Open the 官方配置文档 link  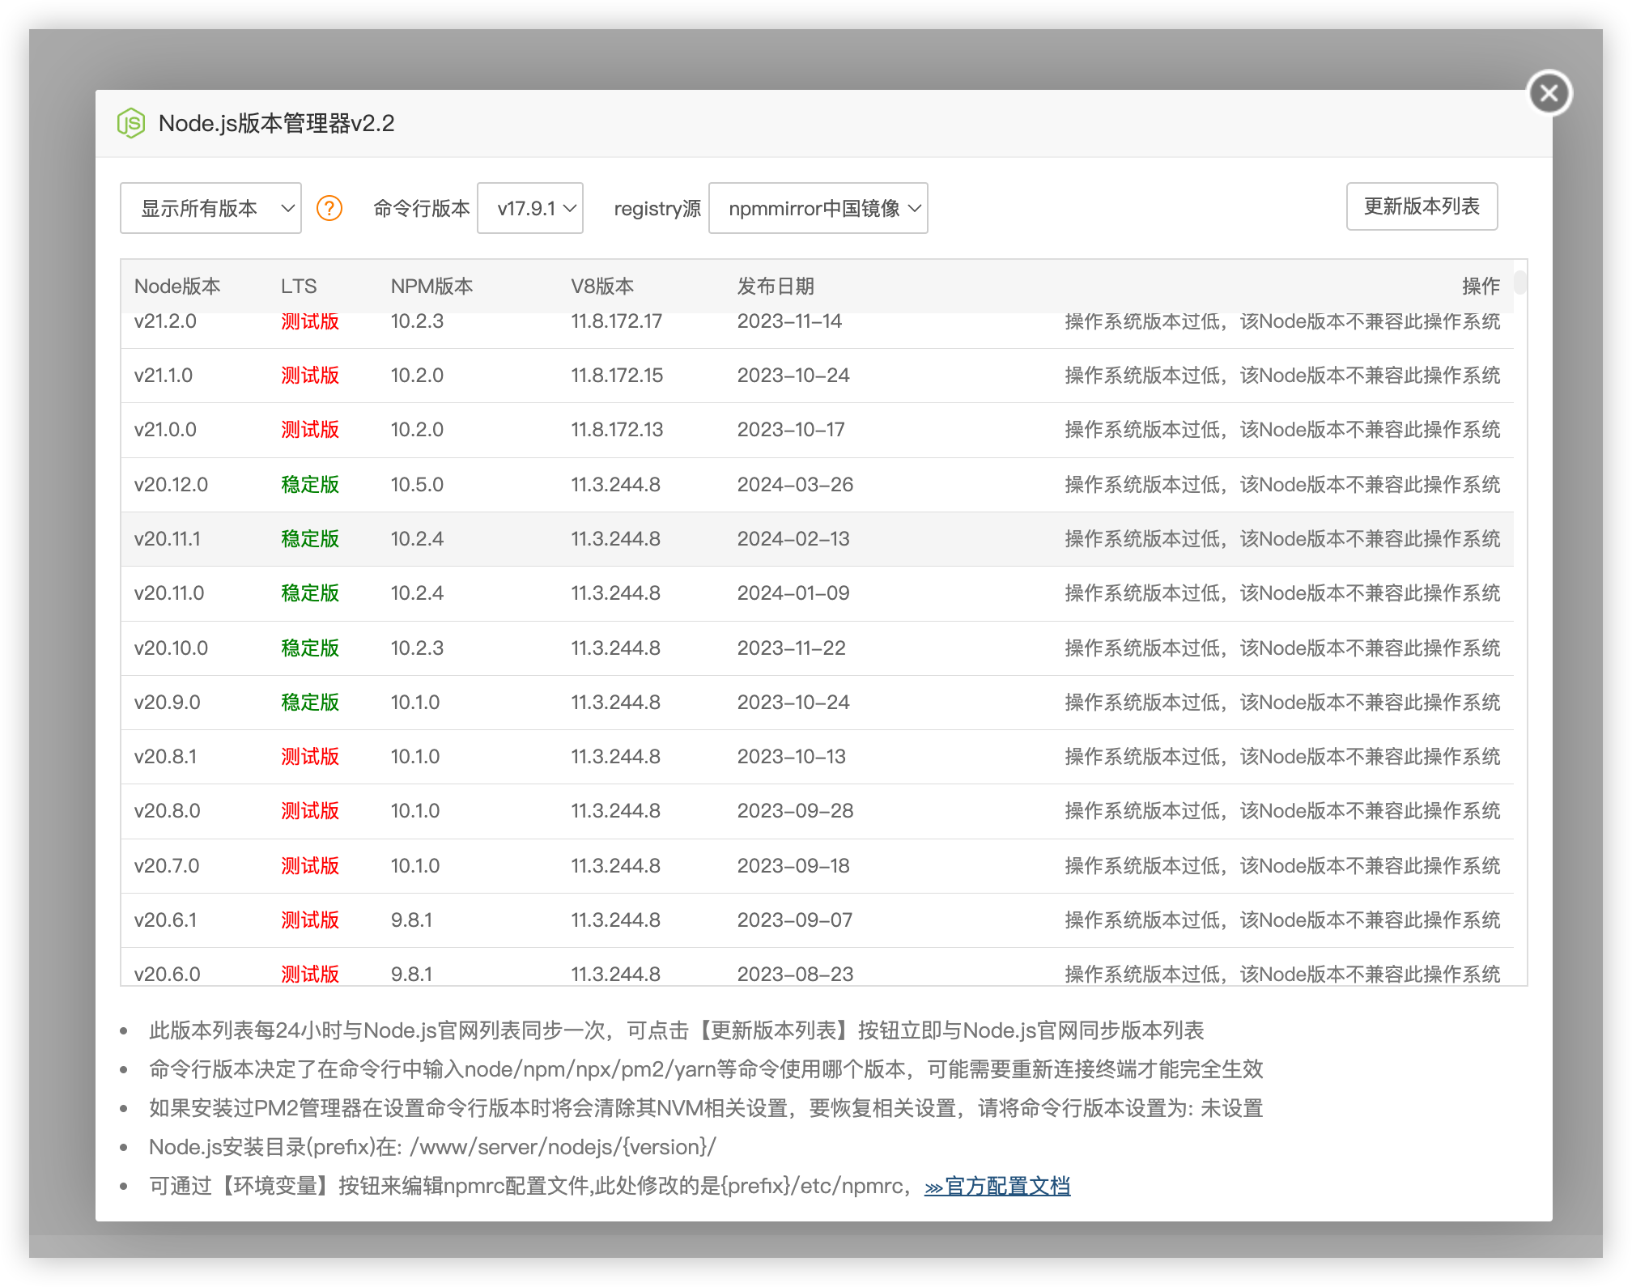(997, 1187)
